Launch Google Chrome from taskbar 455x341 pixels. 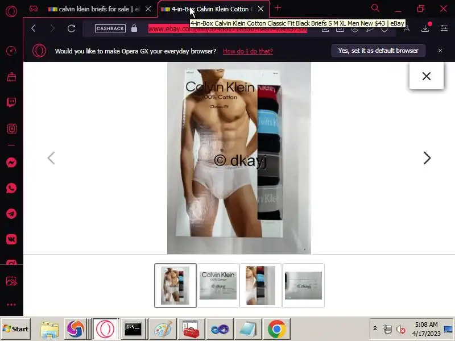coord(277,329)
